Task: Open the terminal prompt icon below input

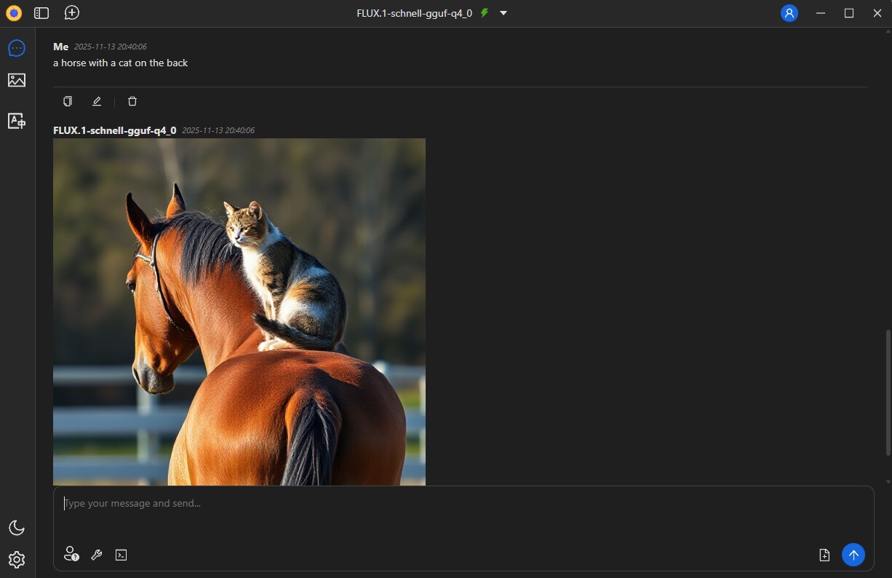Action: [x=122, y=555]
